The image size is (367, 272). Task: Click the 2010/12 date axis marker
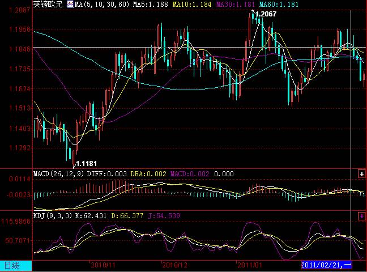pos(174,265)
